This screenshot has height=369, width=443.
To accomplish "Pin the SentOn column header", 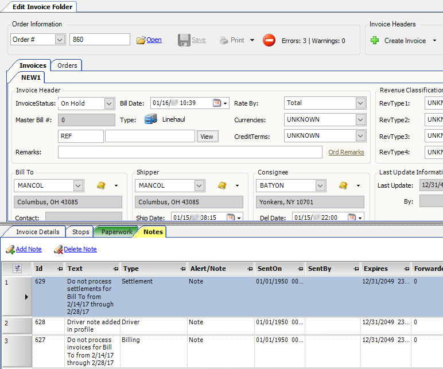I will 300,269.
